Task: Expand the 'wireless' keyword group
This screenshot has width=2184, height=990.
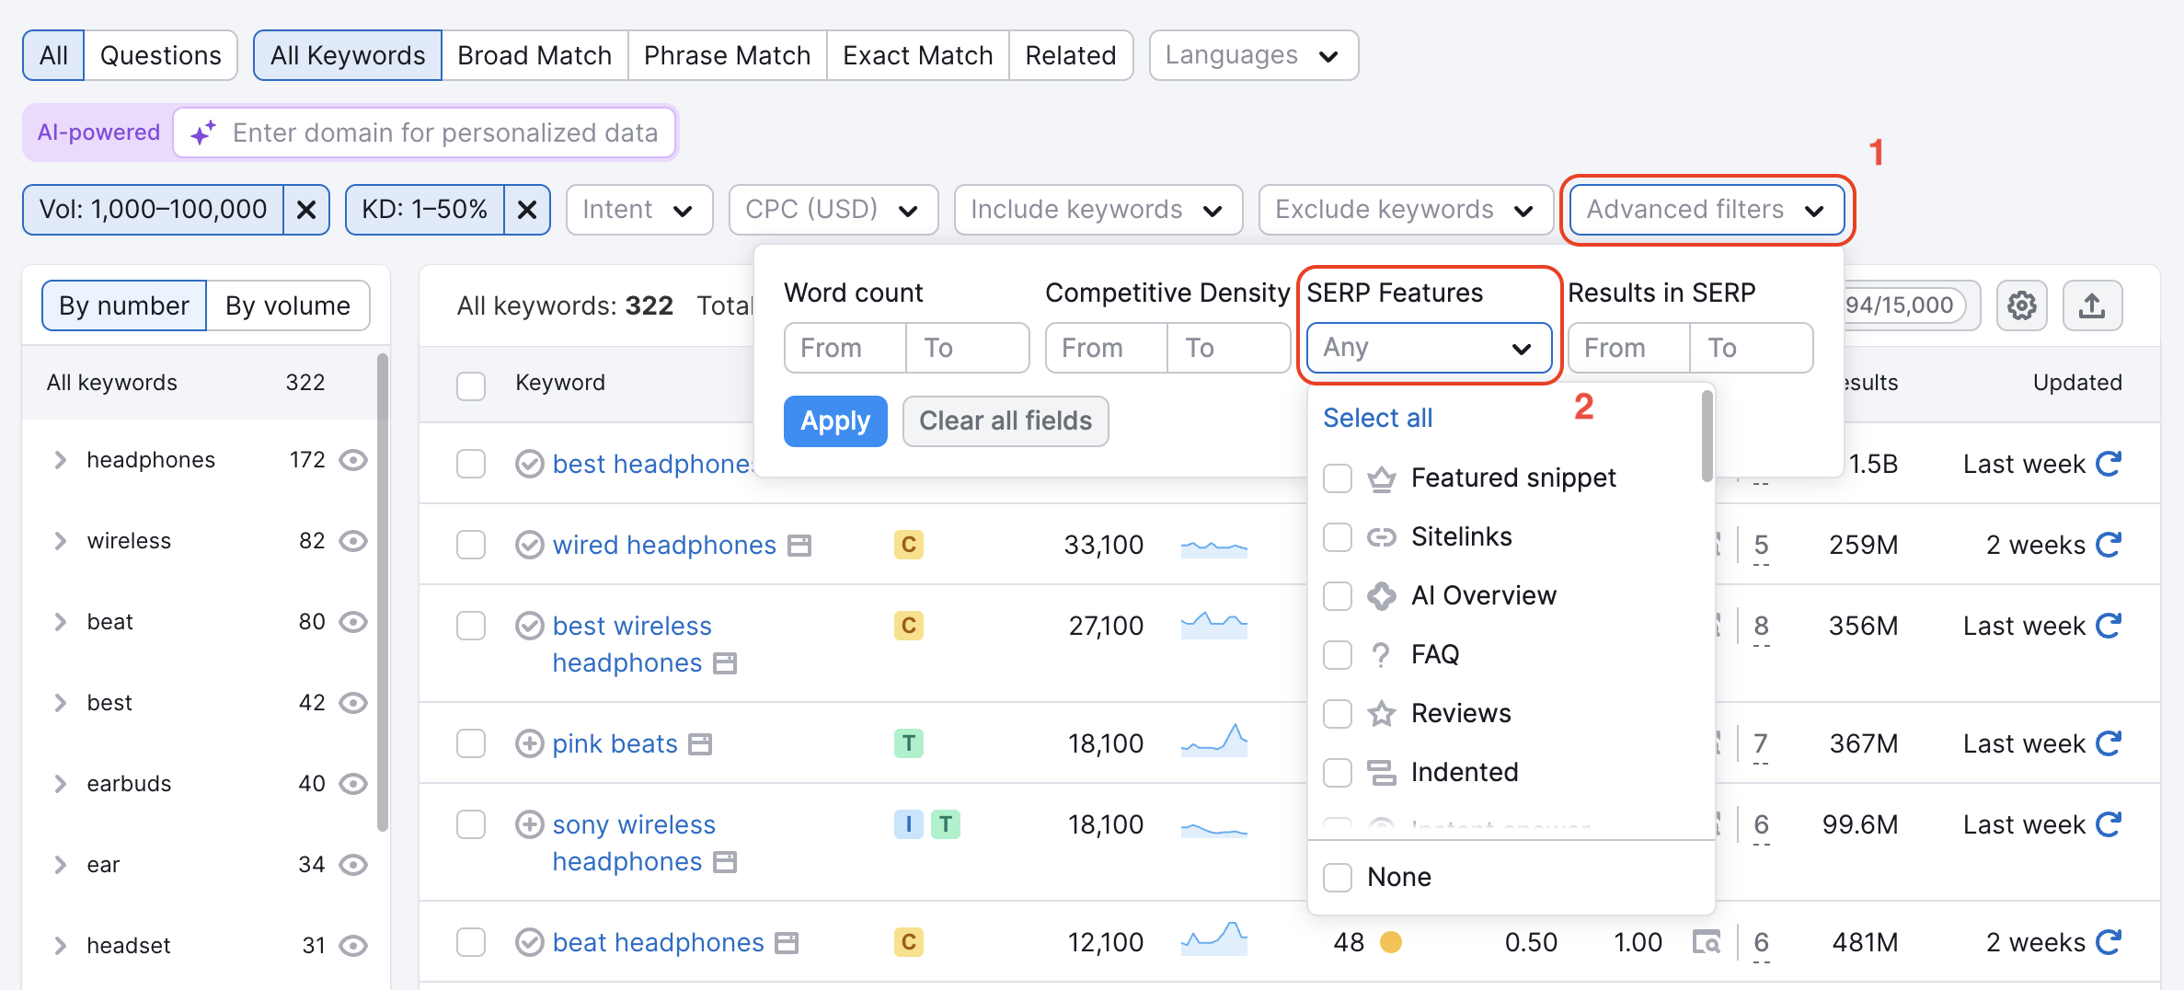Action: [60, 541]
